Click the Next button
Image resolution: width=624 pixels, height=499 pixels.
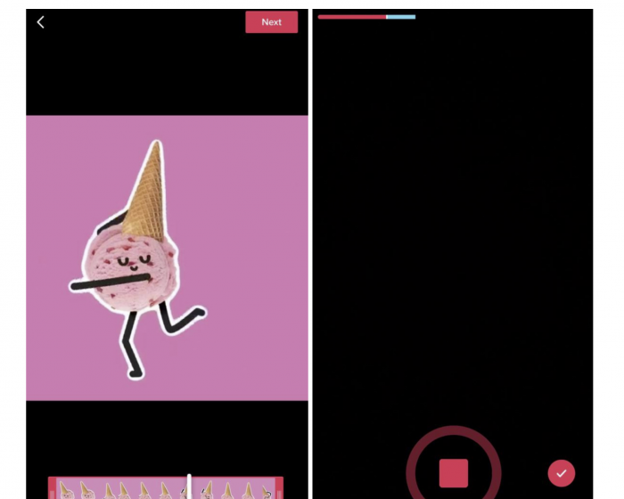click(x=271, y=22)
